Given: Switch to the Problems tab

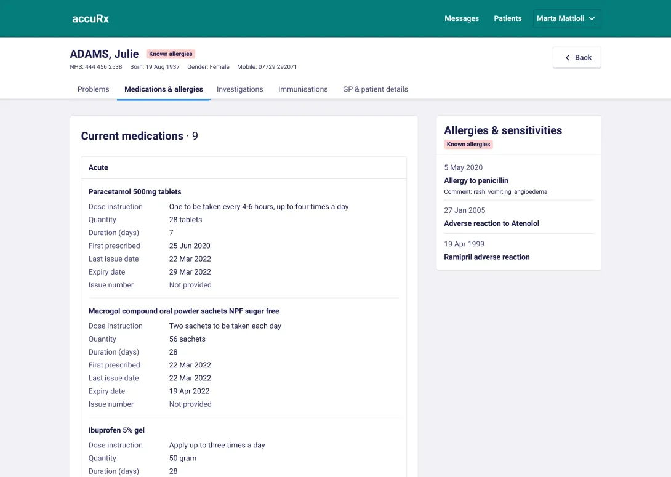Looking at the screenshot, I should click(x=94, y=89).
